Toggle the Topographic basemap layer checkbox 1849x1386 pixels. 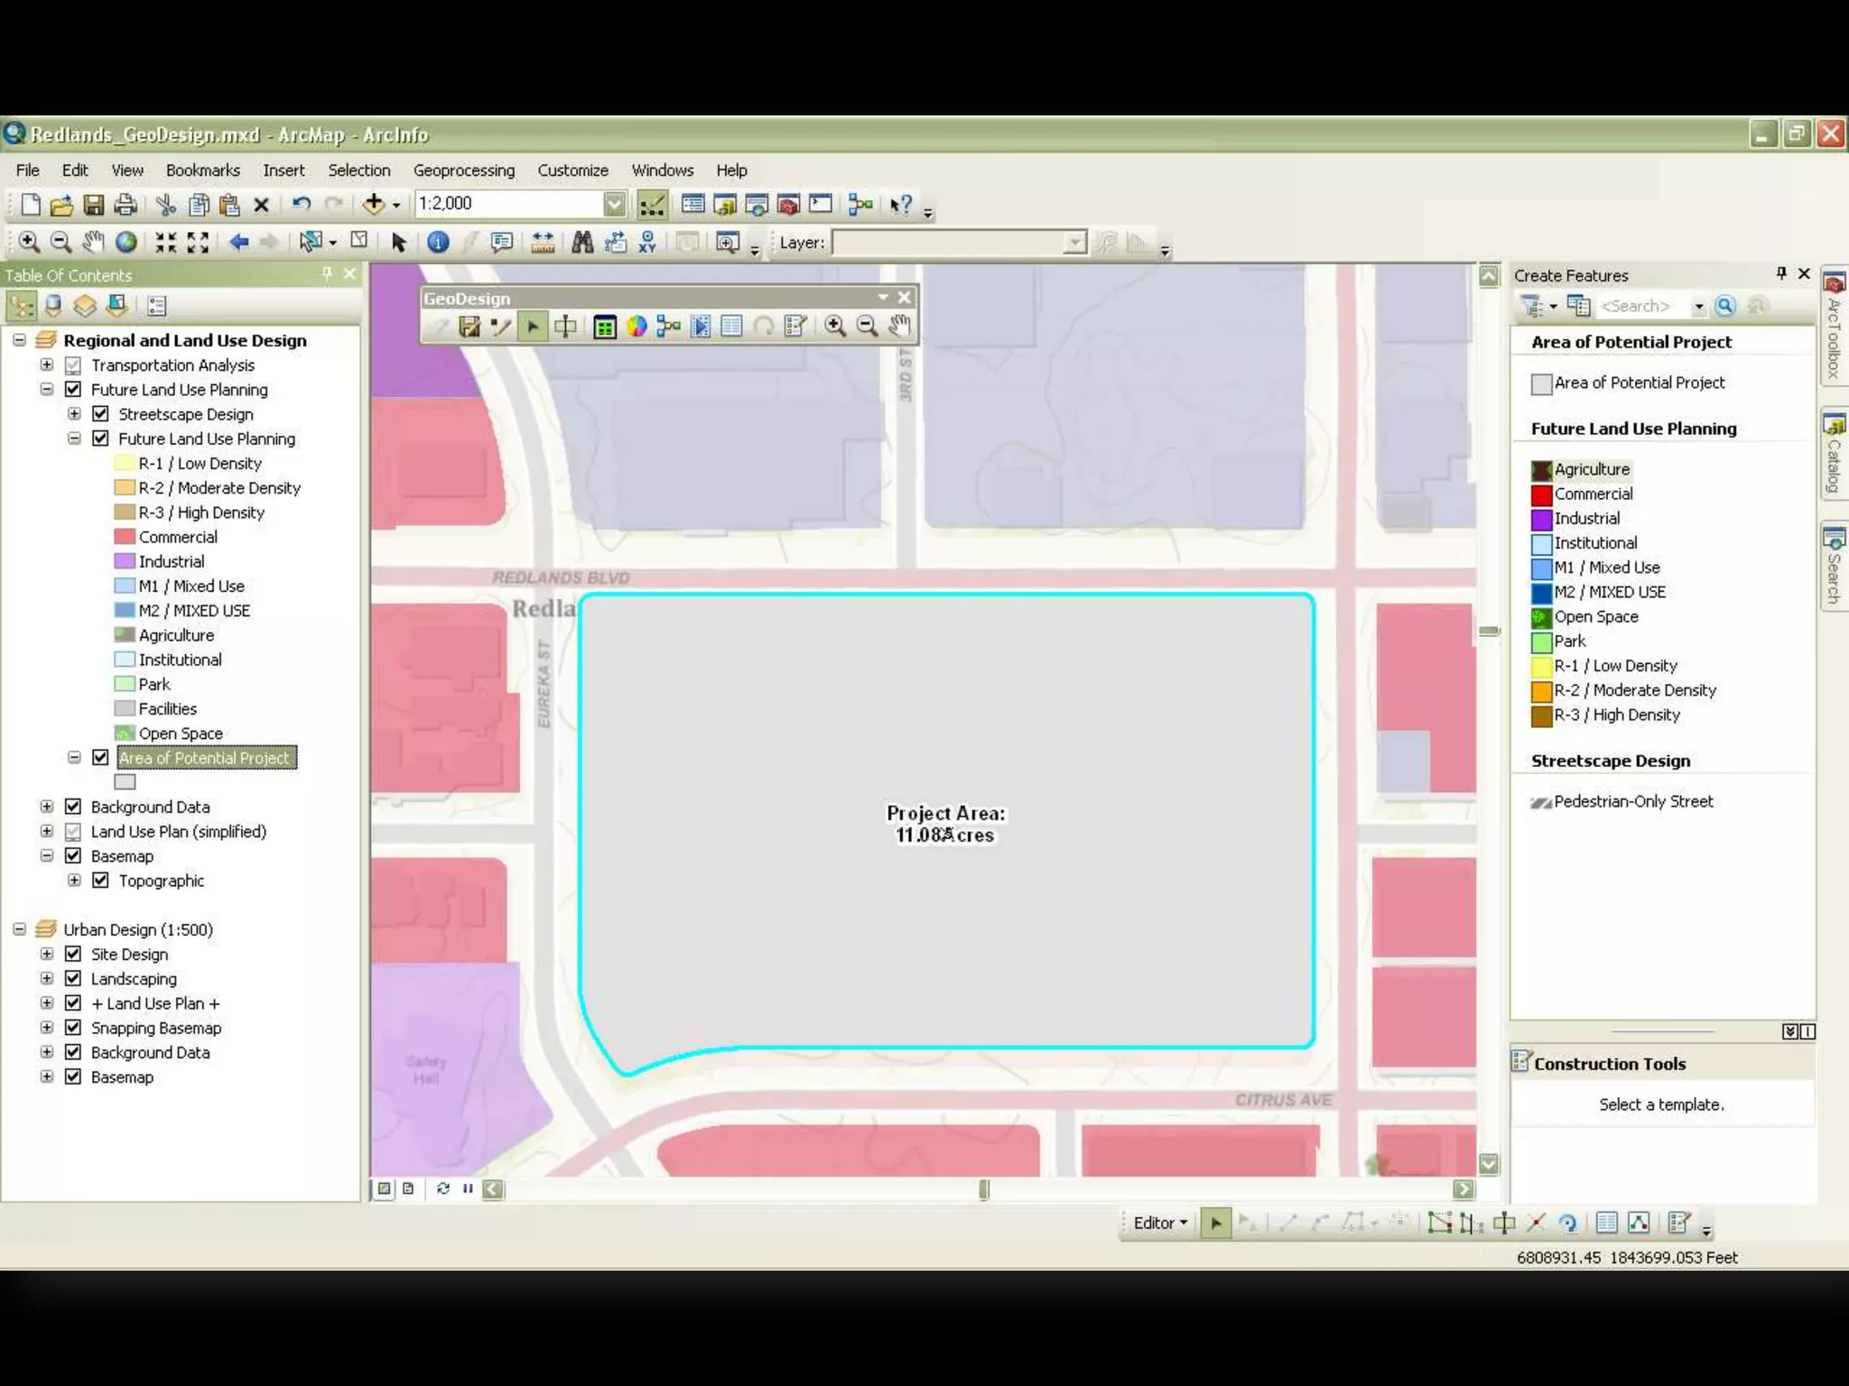click(101, 881)
